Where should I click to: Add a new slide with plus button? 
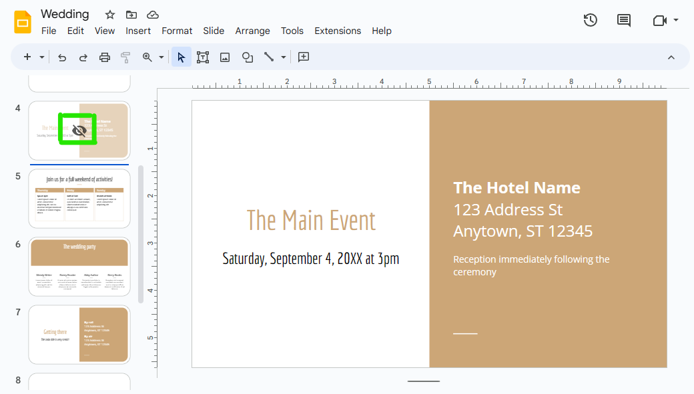pos(27,57)
